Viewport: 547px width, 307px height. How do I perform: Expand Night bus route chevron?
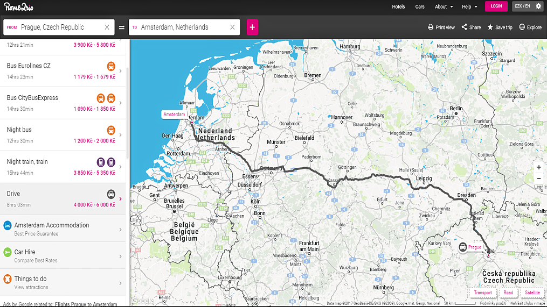(120, 135)
